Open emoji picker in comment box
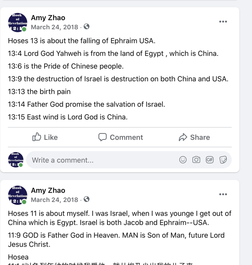The height and width of the screenshot is (265, 252). pos(183,160)
